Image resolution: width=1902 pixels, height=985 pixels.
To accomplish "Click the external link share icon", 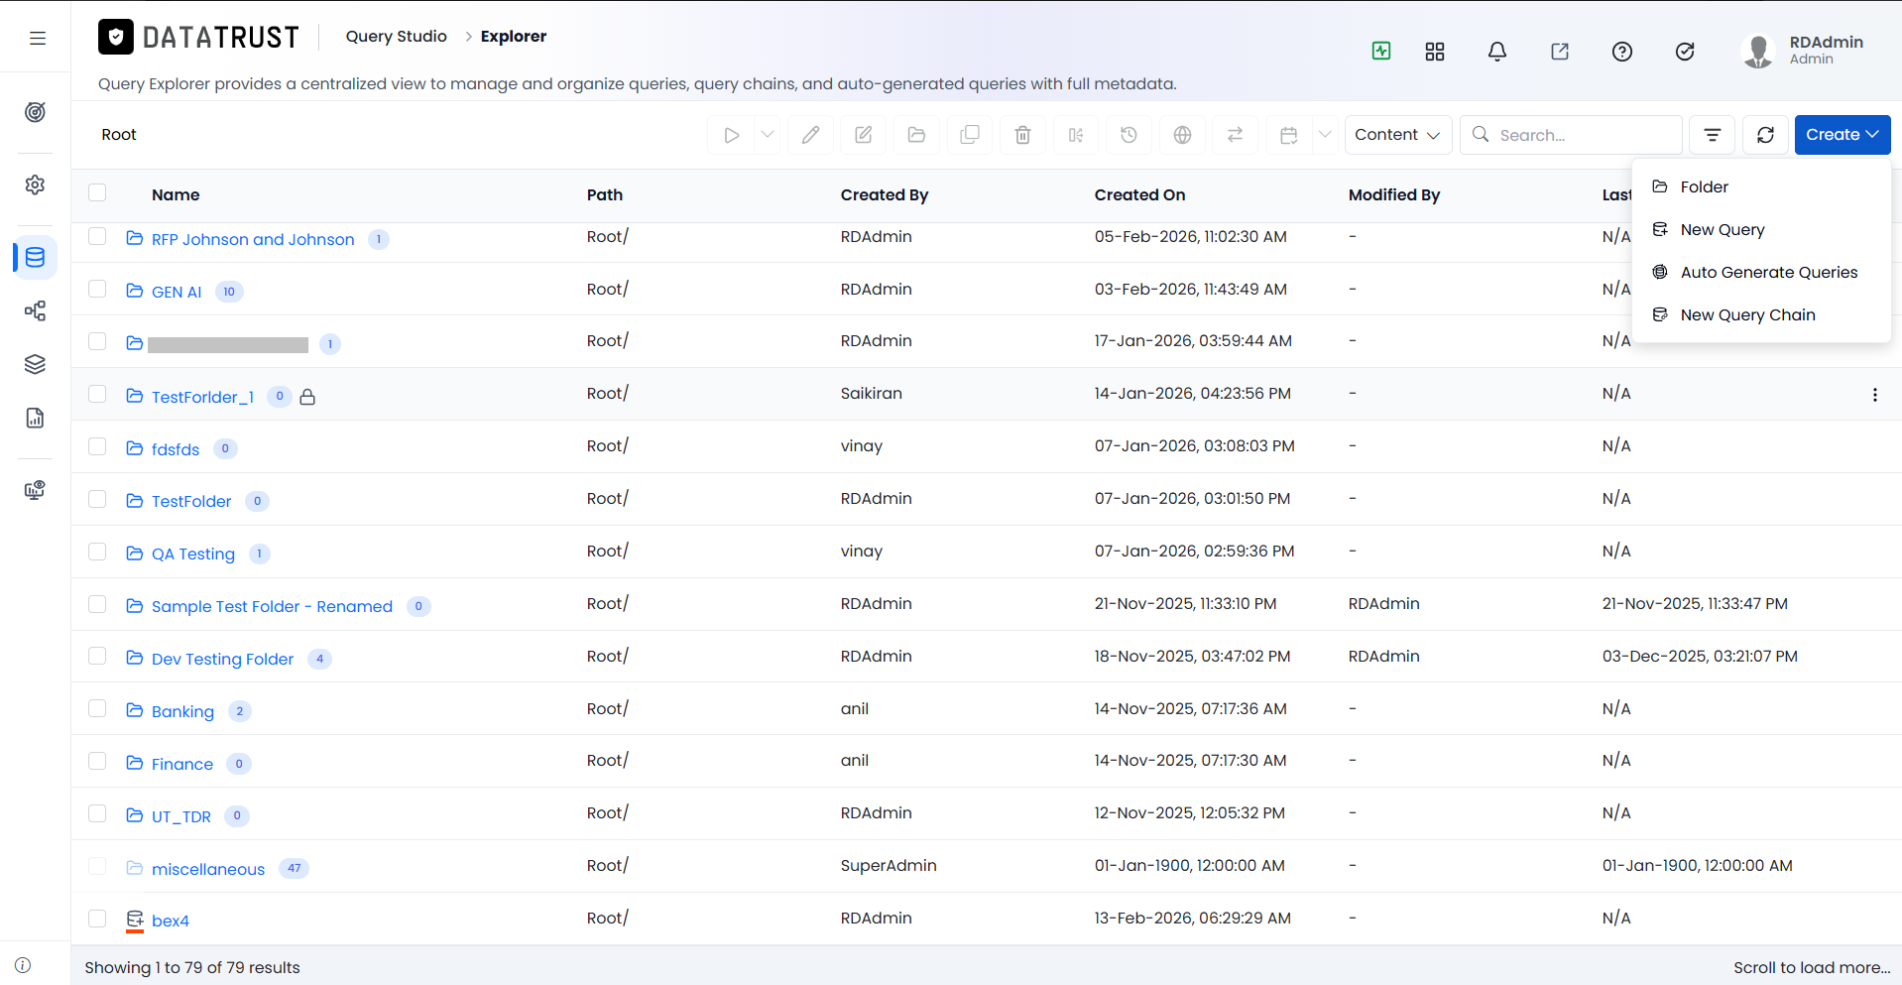I will pos(1560,52).
